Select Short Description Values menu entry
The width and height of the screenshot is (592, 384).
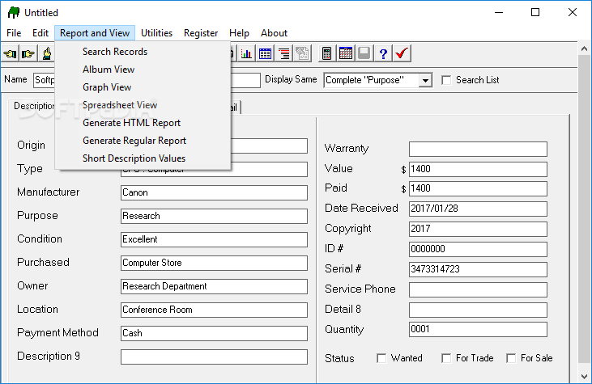coord(143,158)
